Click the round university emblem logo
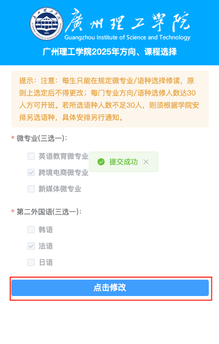 click(46, 23)
